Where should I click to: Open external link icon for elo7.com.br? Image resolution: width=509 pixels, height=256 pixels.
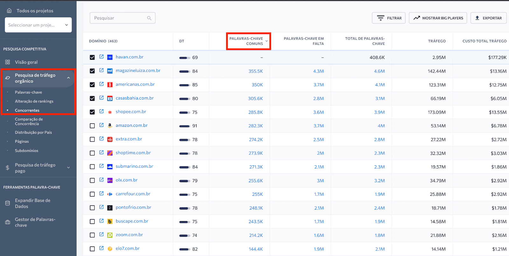(x=101, y=248)
